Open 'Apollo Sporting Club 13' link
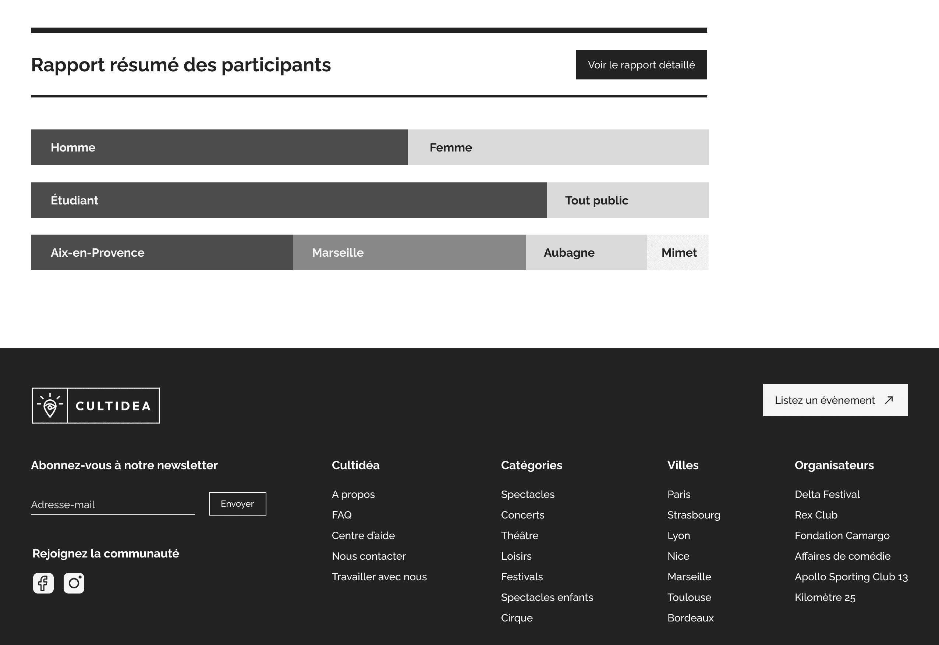The image size is (939, 645). (851, 577)
